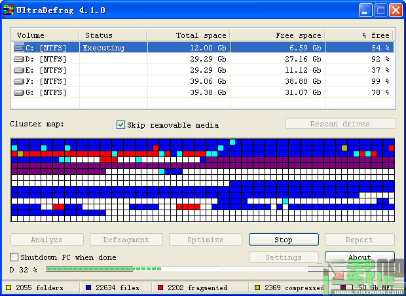Click the 2055 folders status entry
406x296 pixels.
[x=35, y=287]
